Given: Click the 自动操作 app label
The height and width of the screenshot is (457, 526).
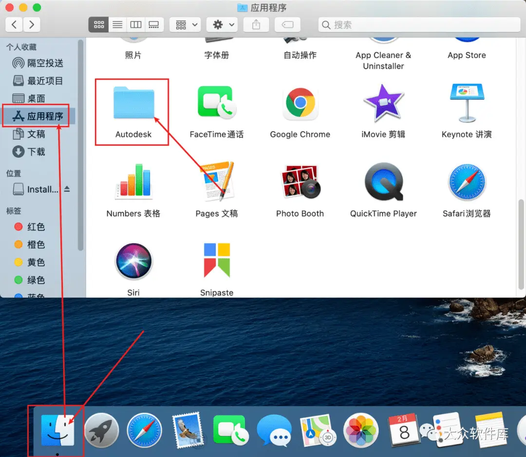Looking at the screenshot, I should (300, 55).
